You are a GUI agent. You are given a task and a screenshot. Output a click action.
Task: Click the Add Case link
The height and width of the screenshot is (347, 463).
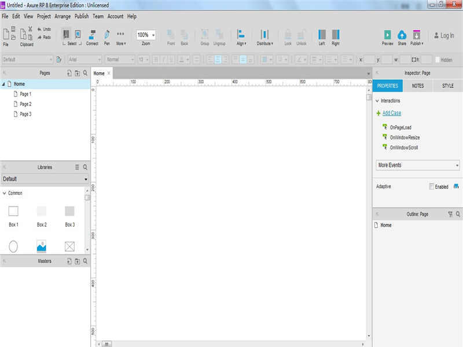click(x=392, y=113)
